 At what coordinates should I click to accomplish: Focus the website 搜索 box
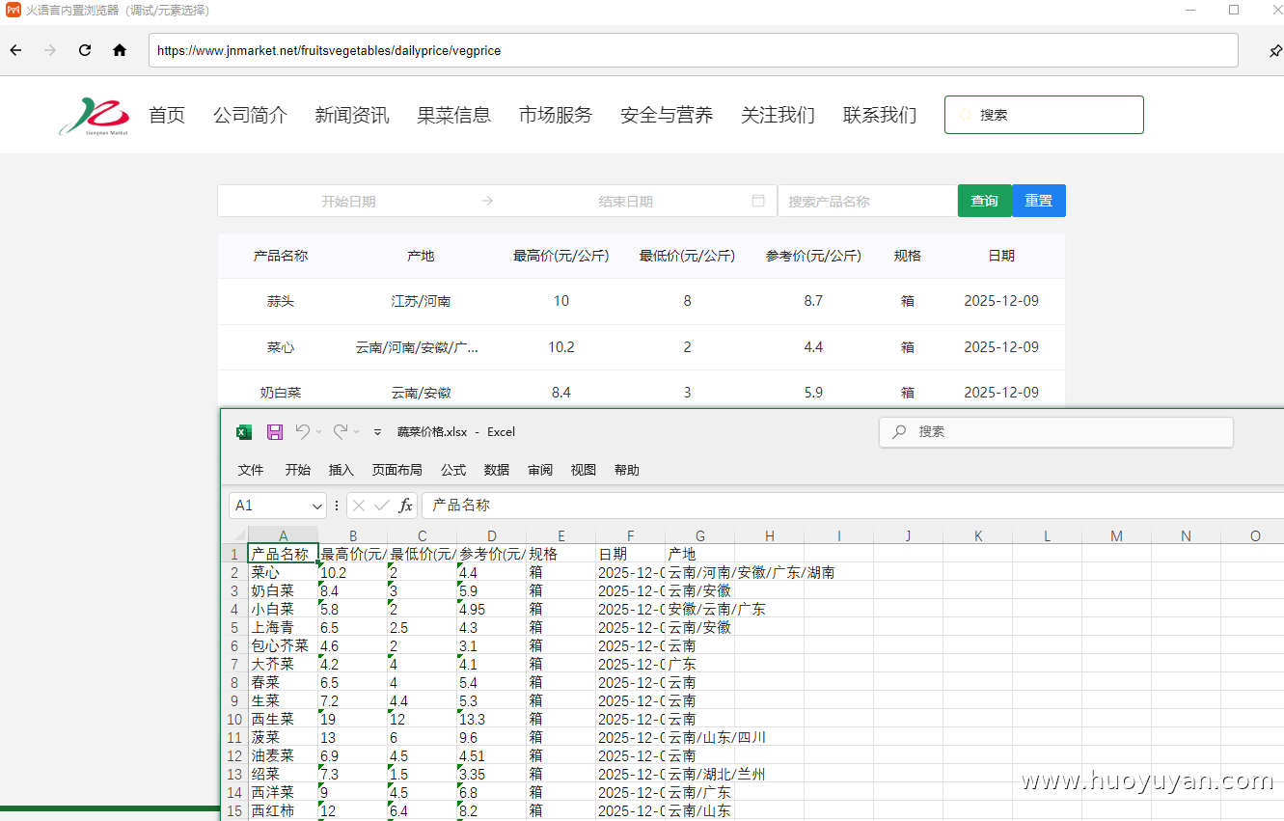[x=1044, y=115]
